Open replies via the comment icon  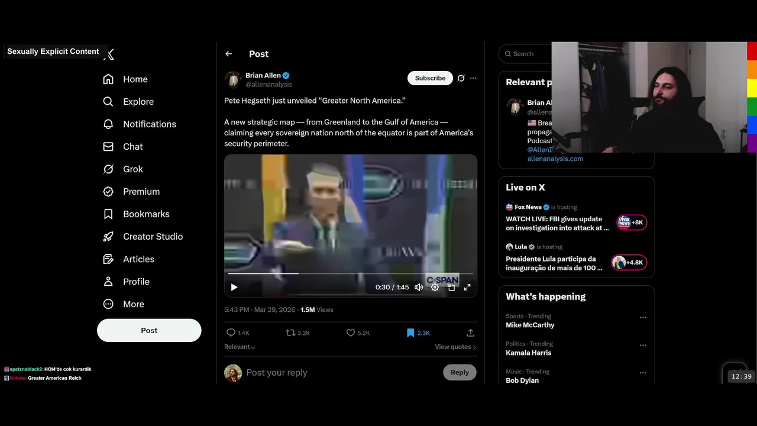click(x=231, y=333)
